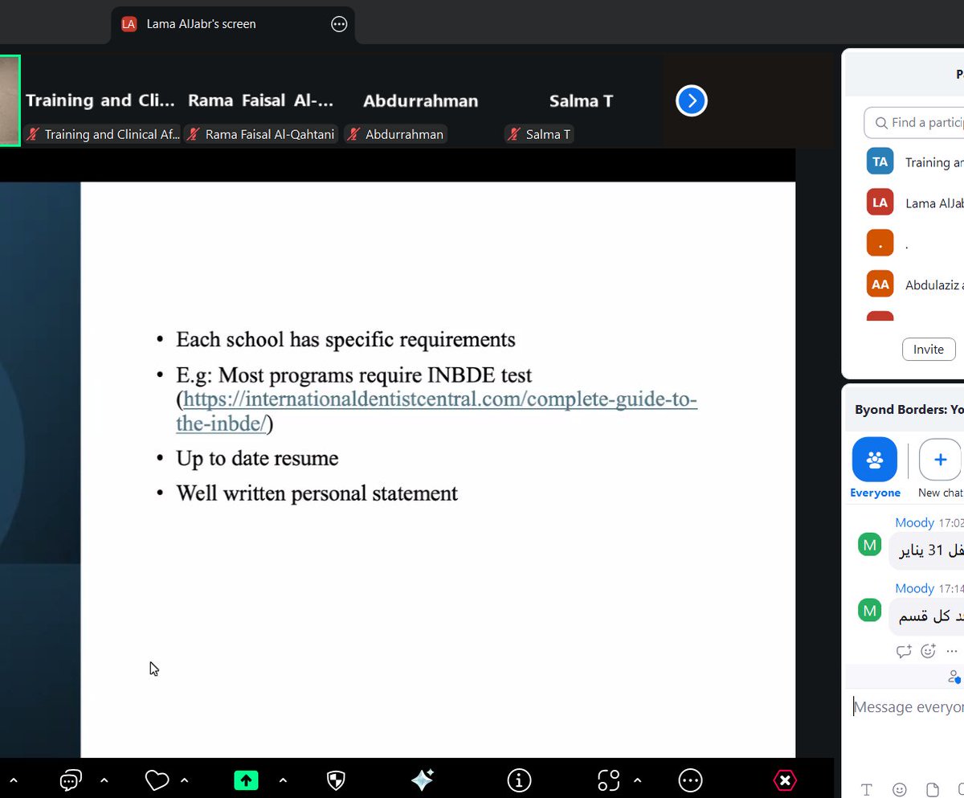Expand the share screen options arrow

pyautogui.click(x=282, y=780)
